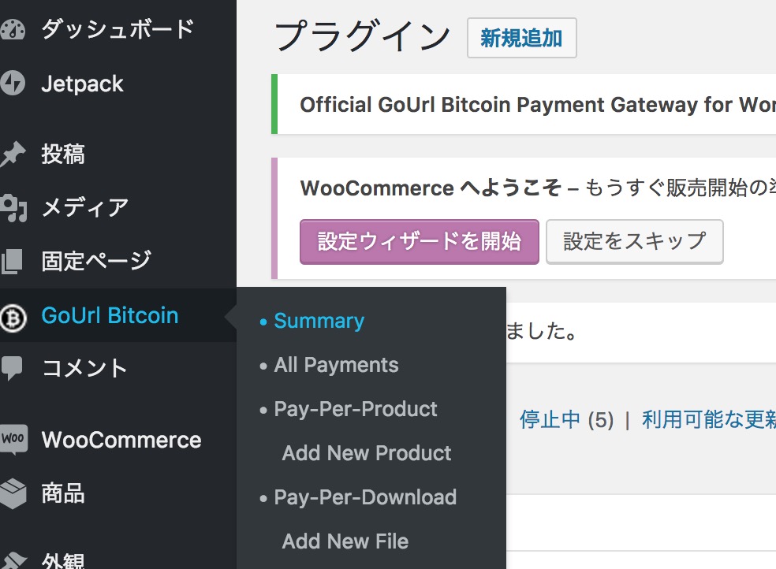This screenshot has width=776, height=569.
Task: Click the pushpin icon beside 投稿
Action: point(12,154)
